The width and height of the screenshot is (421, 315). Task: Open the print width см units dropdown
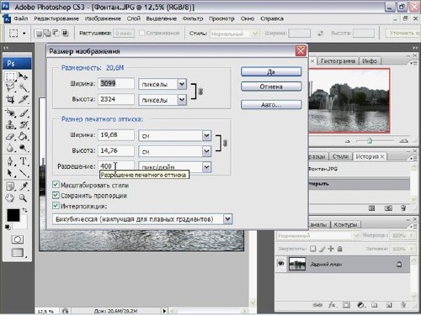pos(206,136)
